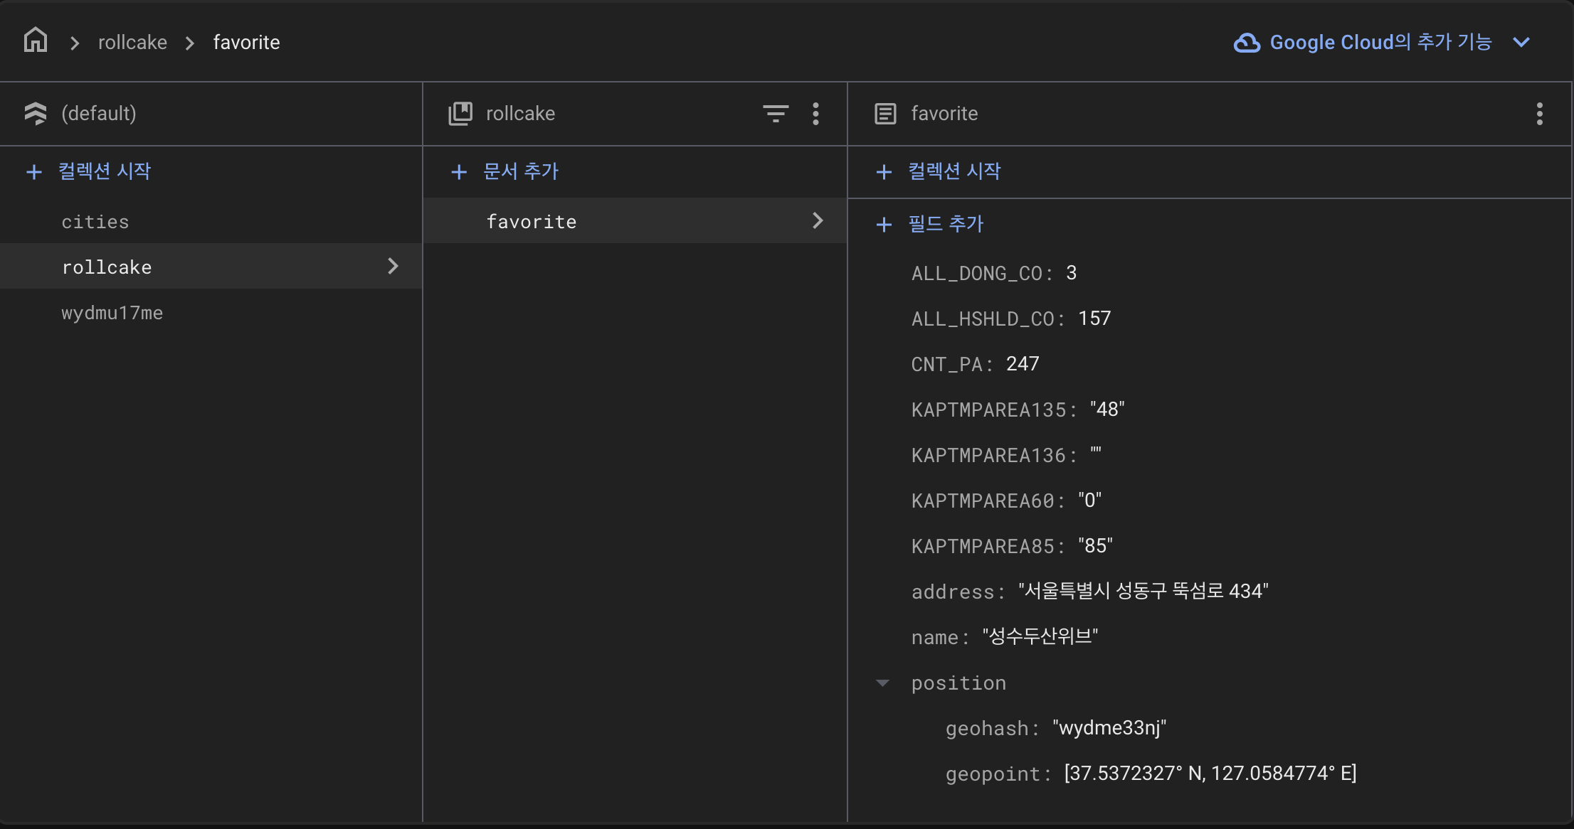Click rollcake in the breadcrumb

[x=132, y=43]
